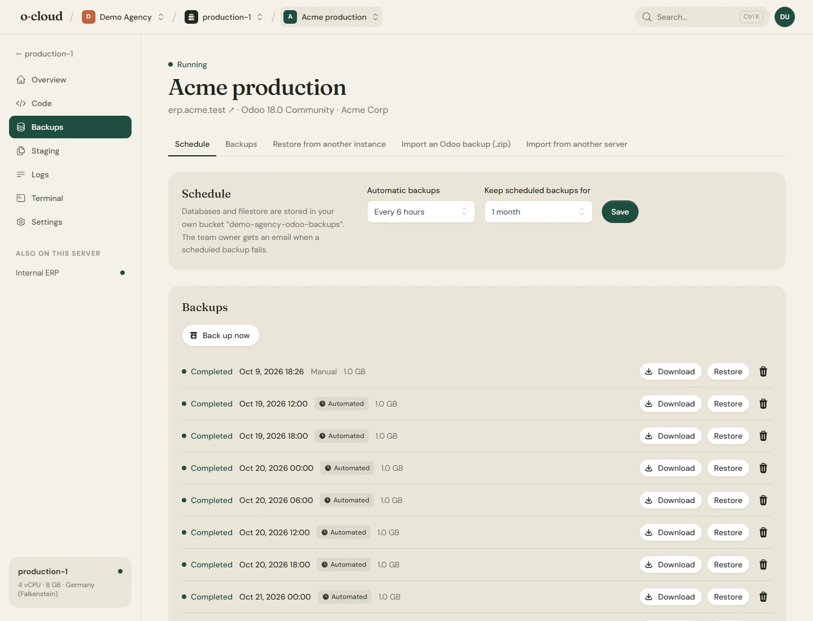813x621 pixels.
Task: Download the Oct 9, 2026 18:26 backup
Action: [x=671, y=371]
